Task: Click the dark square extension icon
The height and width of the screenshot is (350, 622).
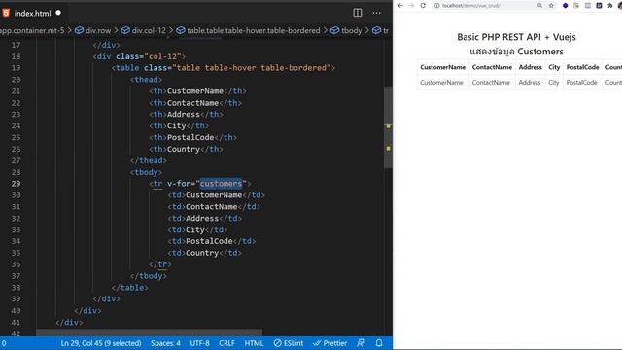Action: click(x=599, y=5)
